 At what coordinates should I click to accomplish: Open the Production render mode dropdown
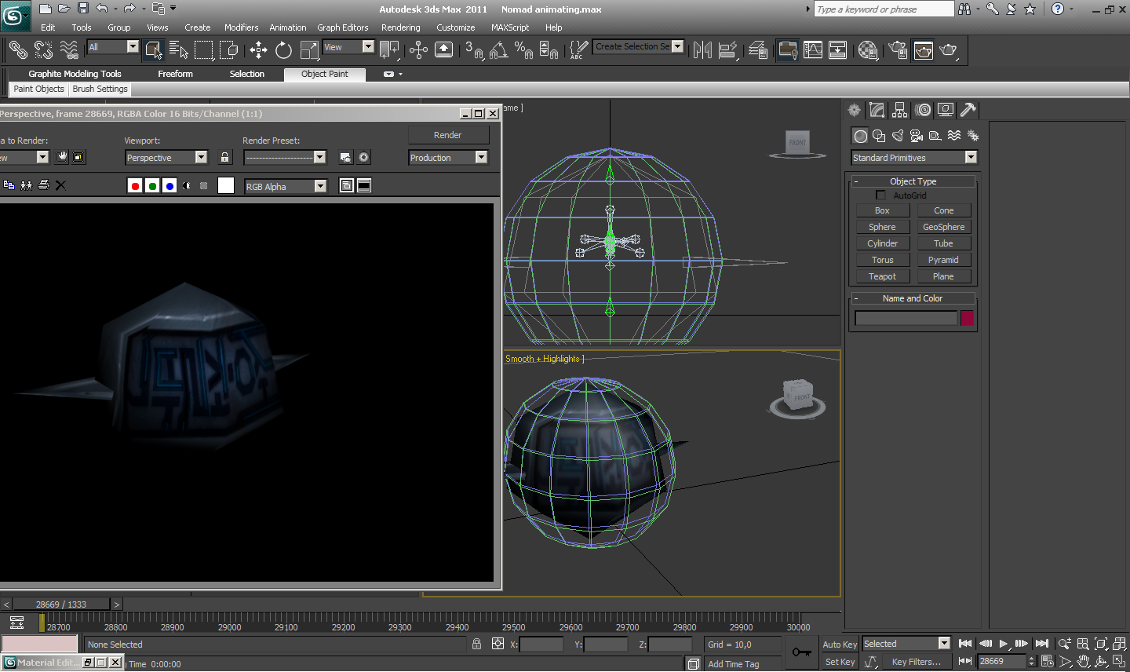(448, 158)
